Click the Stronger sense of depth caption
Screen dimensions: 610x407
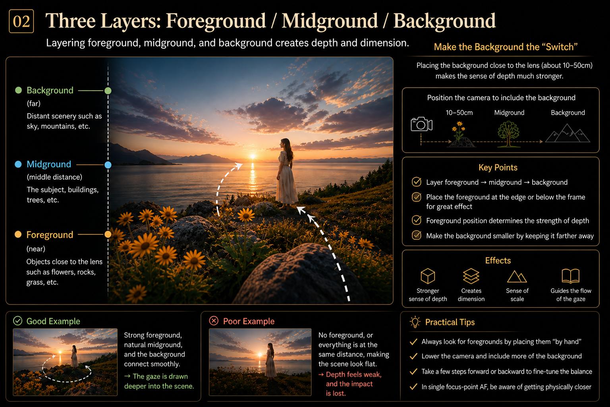[428, 295]
